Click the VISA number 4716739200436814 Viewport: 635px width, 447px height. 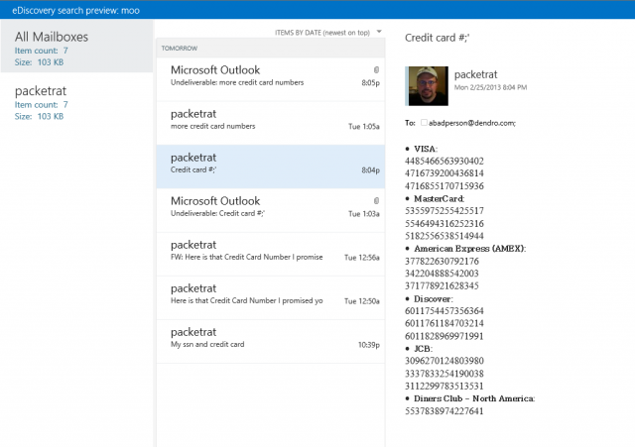(x=444, y=173)
